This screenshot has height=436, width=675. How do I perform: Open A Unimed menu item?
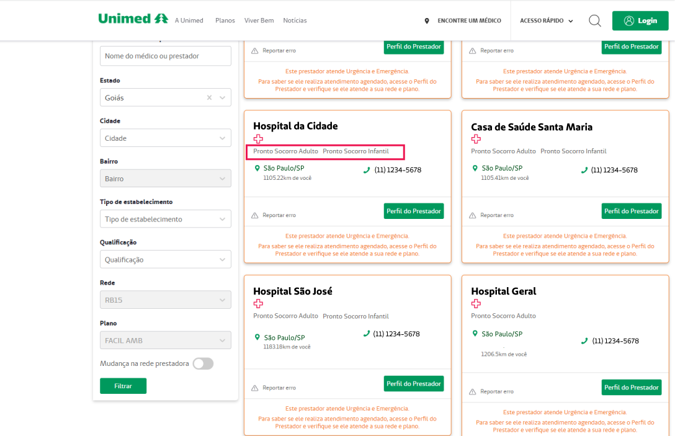[x=189, y=20]
